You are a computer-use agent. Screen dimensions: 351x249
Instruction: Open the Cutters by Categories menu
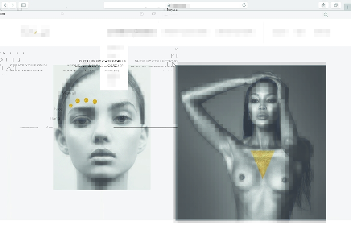pyautogui.click(x=102, y=61)
